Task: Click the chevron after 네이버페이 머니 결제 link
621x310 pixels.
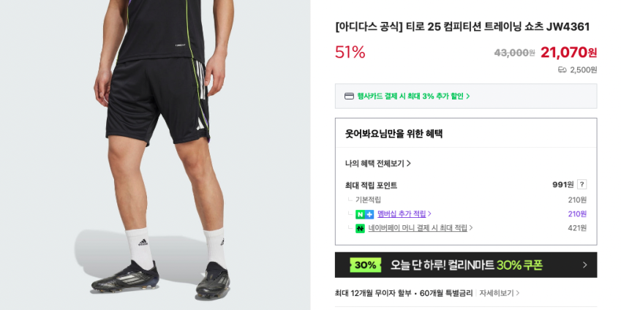Action: tap(471, 228)
